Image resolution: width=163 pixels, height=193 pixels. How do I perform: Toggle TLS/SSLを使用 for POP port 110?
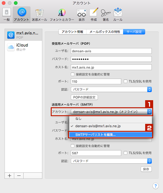click(x=125, y=81)
